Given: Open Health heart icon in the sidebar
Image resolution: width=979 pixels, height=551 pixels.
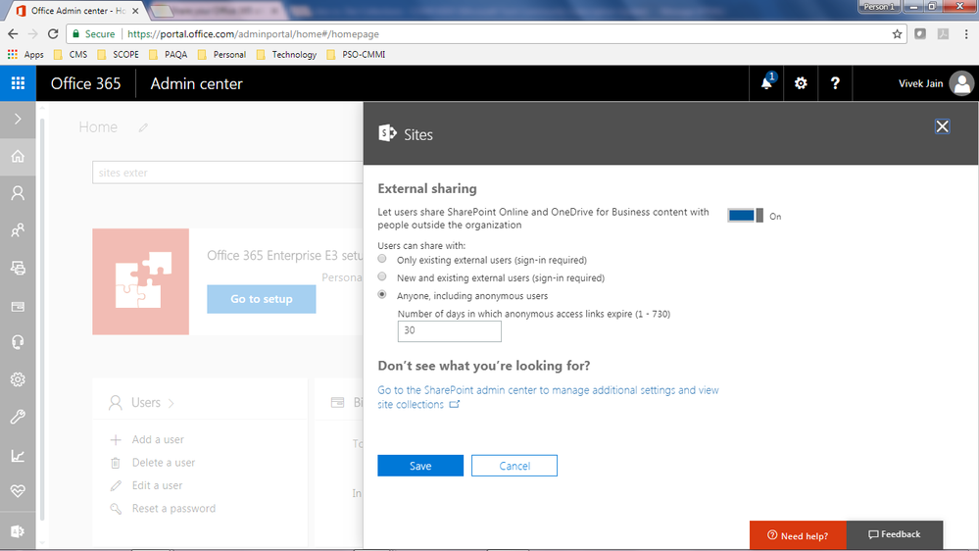Looking at the screenshot, I should [18, 491].
